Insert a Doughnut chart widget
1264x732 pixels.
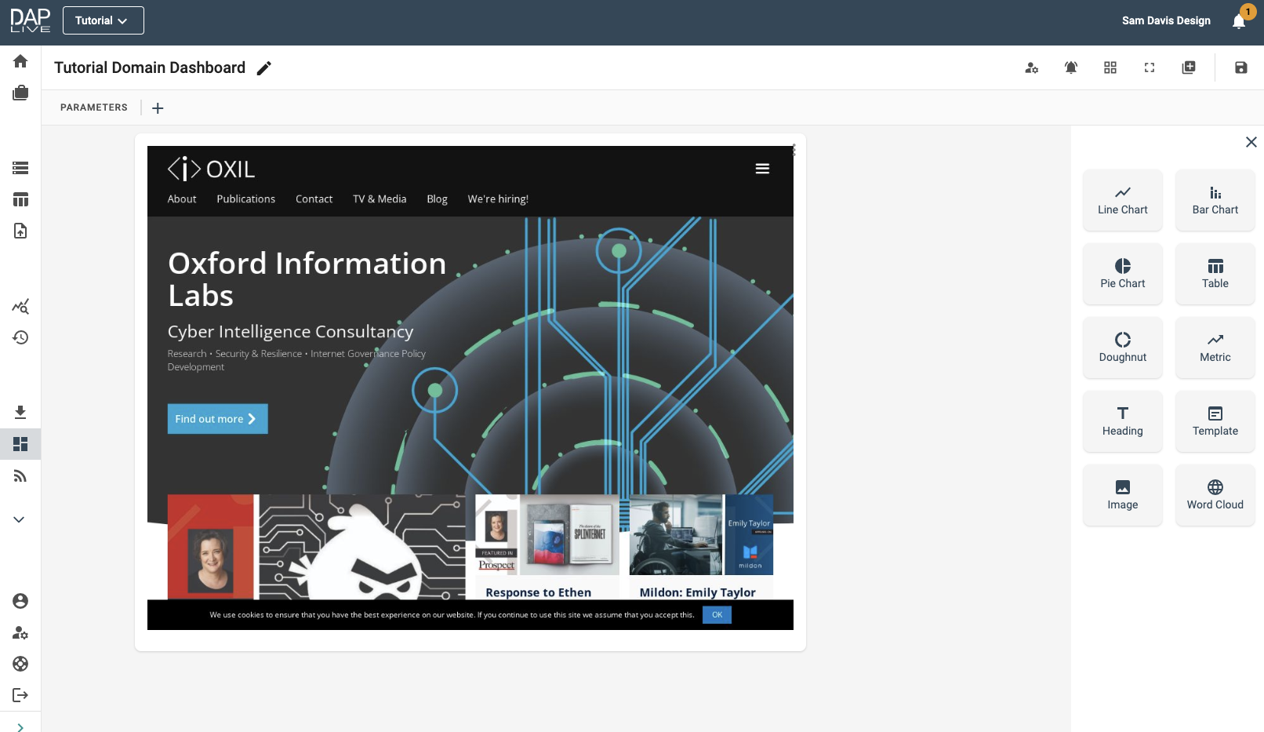[1122, 348]
